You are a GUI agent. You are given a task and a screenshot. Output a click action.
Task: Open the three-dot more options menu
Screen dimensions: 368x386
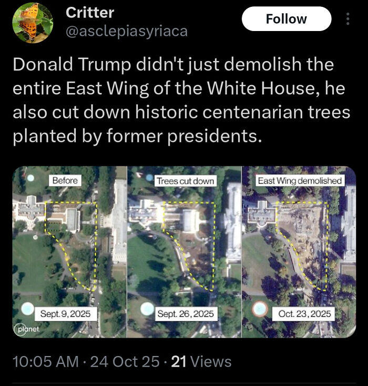347,19
